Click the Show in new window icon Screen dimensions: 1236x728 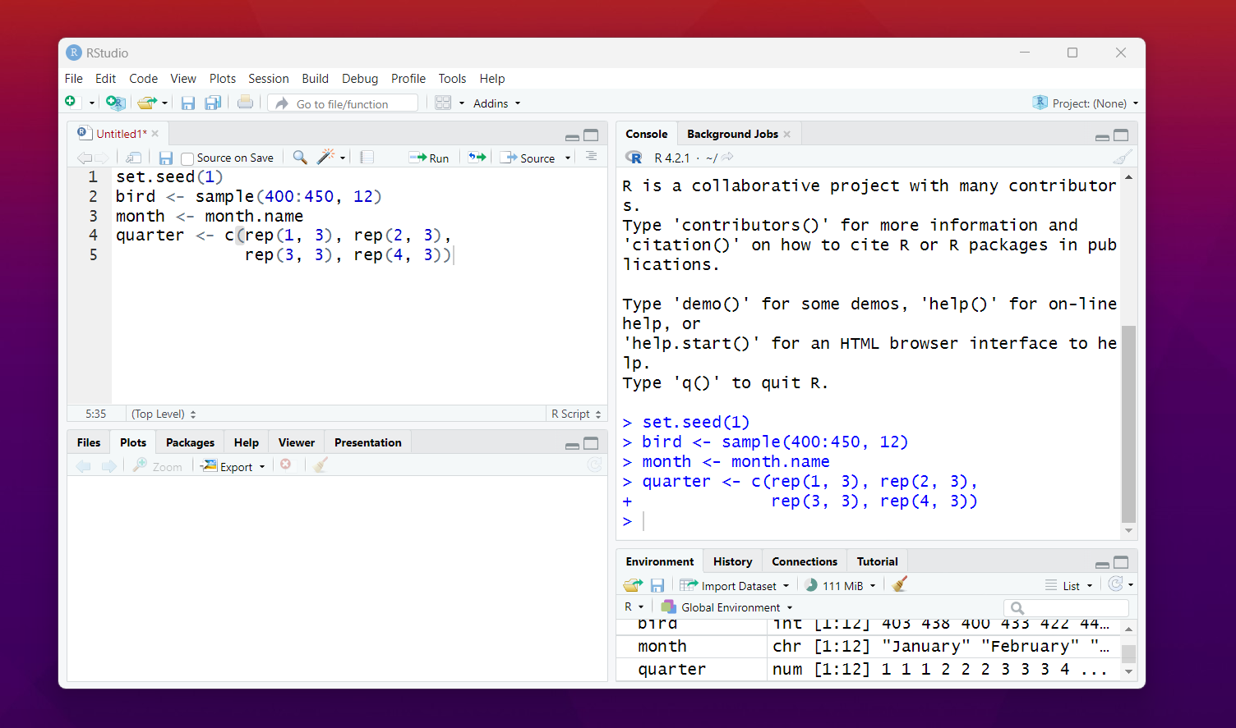tap(134, 158)
